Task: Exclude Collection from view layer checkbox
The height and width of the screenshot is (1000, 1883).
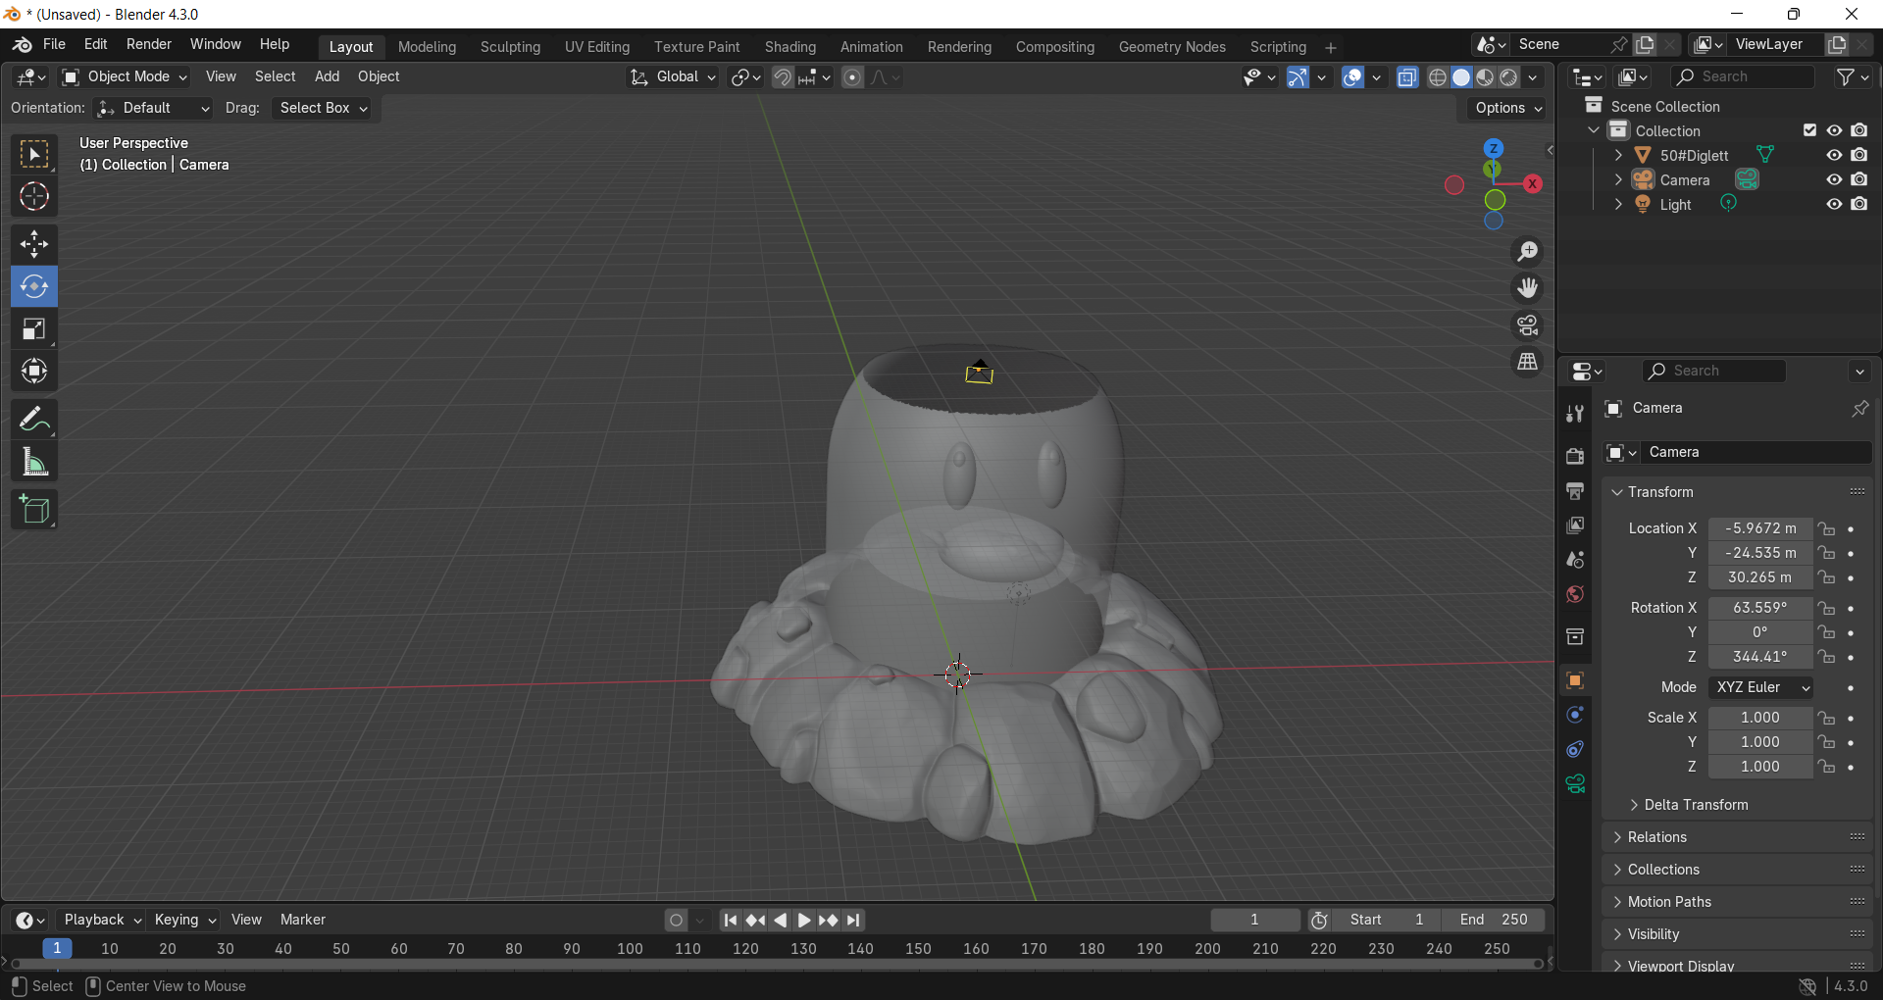Action: [1809, 130]
